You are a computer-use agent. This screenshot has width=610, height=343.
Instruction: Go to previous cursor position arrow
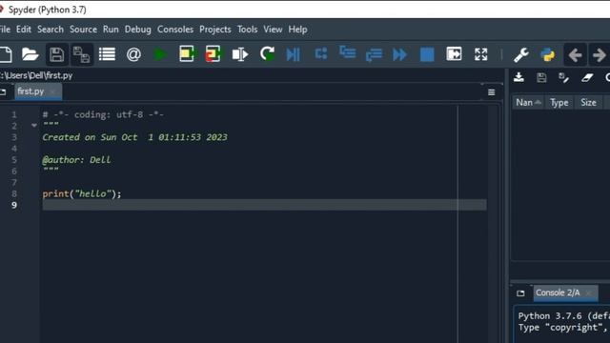tap(575, 55)
